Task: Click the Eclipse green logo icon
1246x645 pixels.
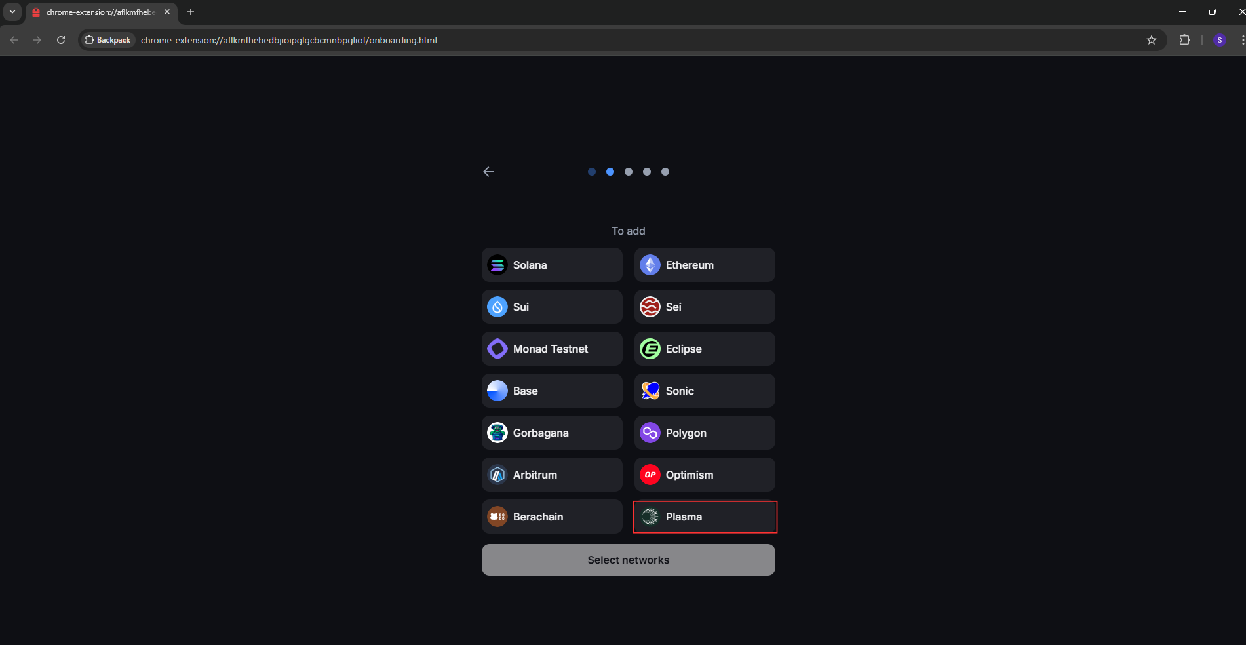Action: pos(650,349)
